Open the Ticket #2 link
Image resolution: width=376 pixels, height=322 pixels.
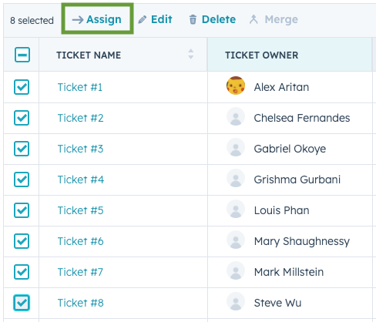[80, 118]
